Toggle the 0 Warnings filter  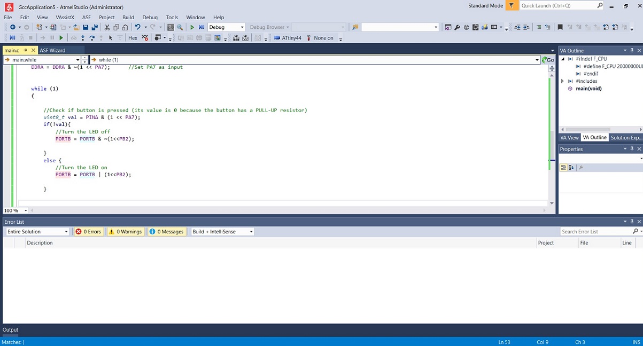click(126, 231)
